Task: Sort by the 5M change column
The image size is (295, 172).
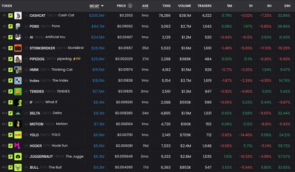Action: click(229, 6)
